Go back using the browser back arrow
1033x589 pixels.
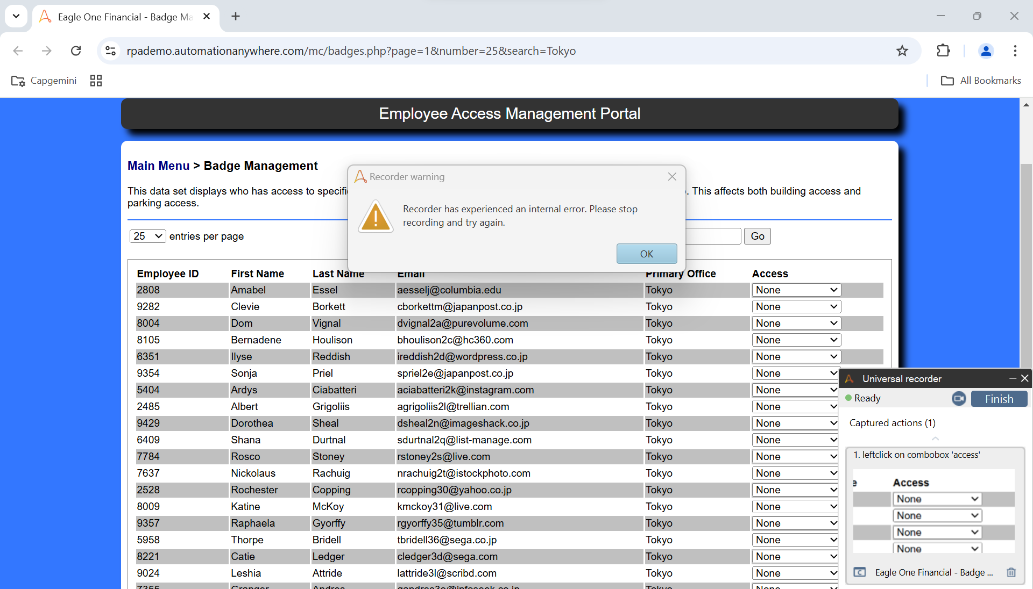coord(18,51)
